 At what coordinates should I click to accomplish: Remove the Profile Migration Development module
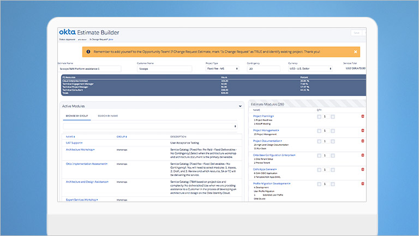(363, 184)
